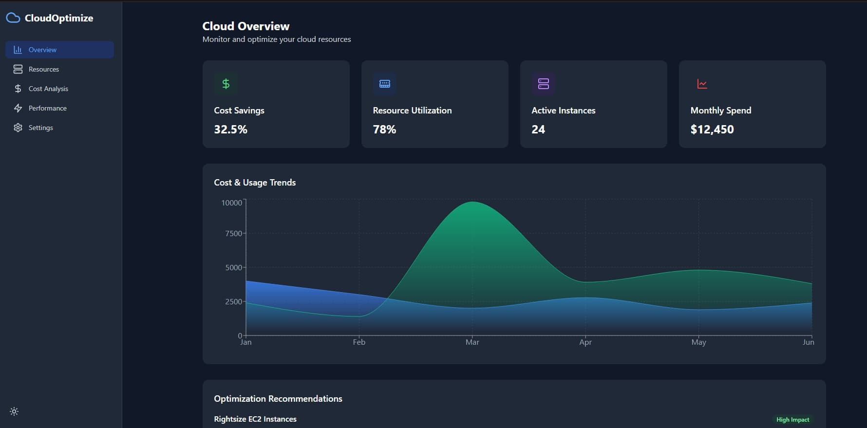Click the 7500 y-axis label
Viewport: 867px width, 428px height.
pyautogui.click(x=234, y=234)
